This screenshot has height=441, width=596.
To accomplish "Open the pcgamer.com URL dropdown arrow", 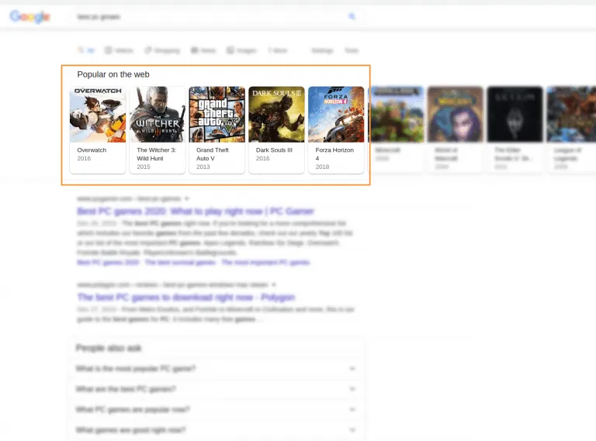I will (186, 198).
